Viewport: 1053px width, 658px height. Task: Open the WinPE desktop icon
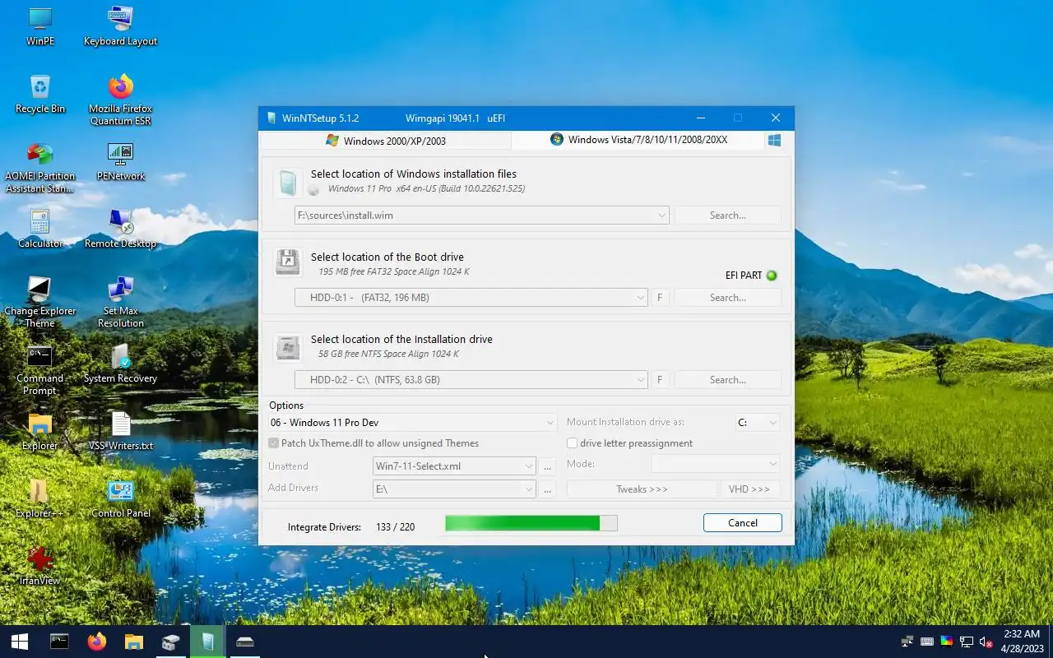(39, 26)
